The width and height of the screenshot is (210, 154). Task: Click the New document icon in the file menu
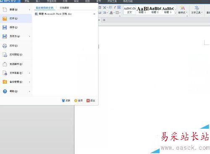tap(5, 10)
